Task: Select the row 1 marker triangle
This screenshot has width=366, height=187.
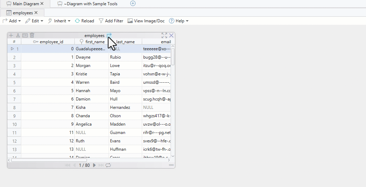Action: [x=12, y=49]
